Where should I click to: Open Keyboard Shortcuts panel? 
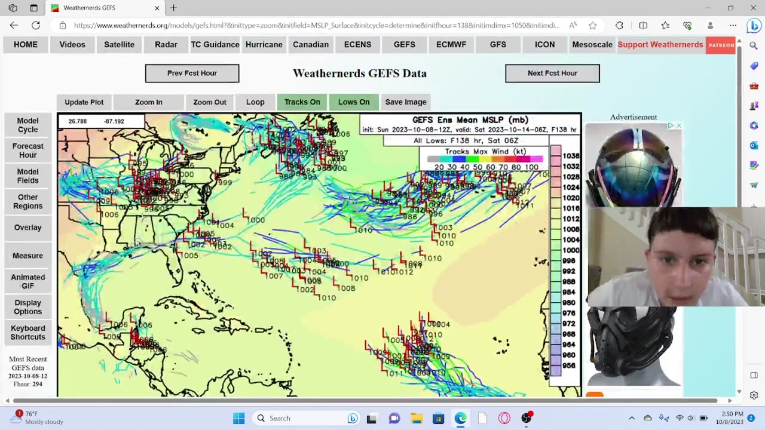tap(27, 333)
